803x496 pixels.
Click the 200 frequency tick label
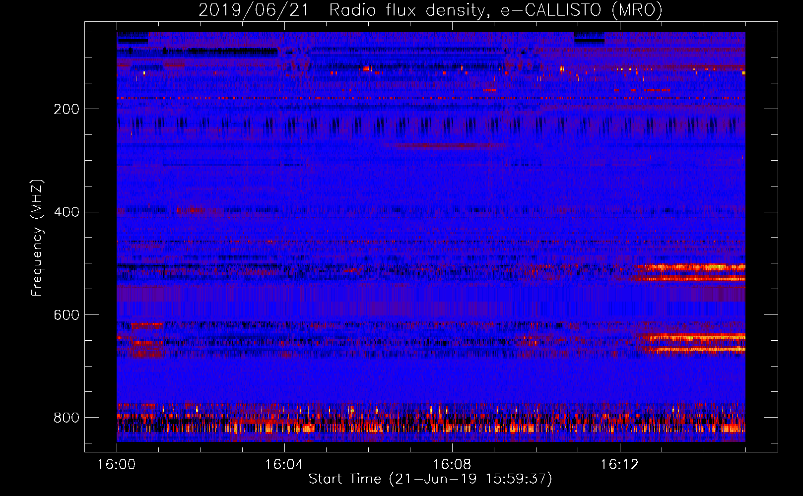click(67, 109)
